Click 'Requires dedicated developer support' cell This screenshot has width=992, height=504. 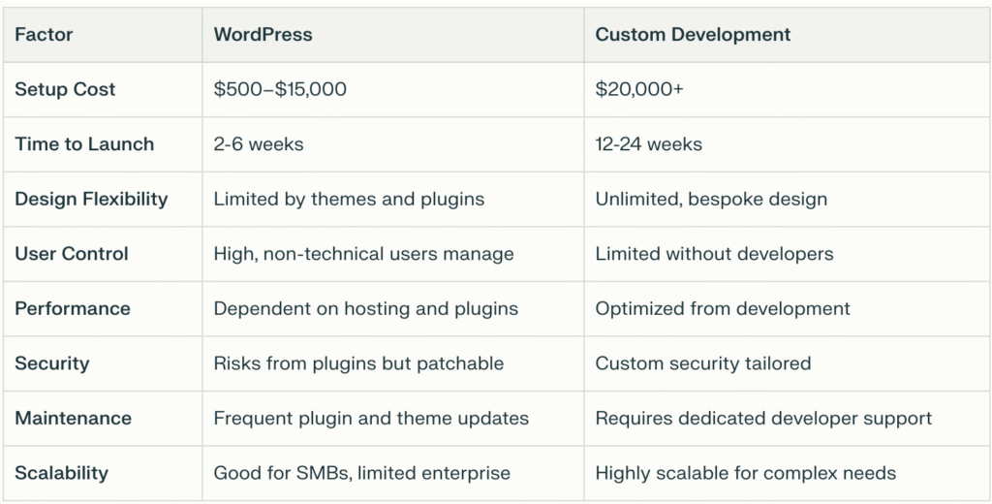click(x=763, y=419)
